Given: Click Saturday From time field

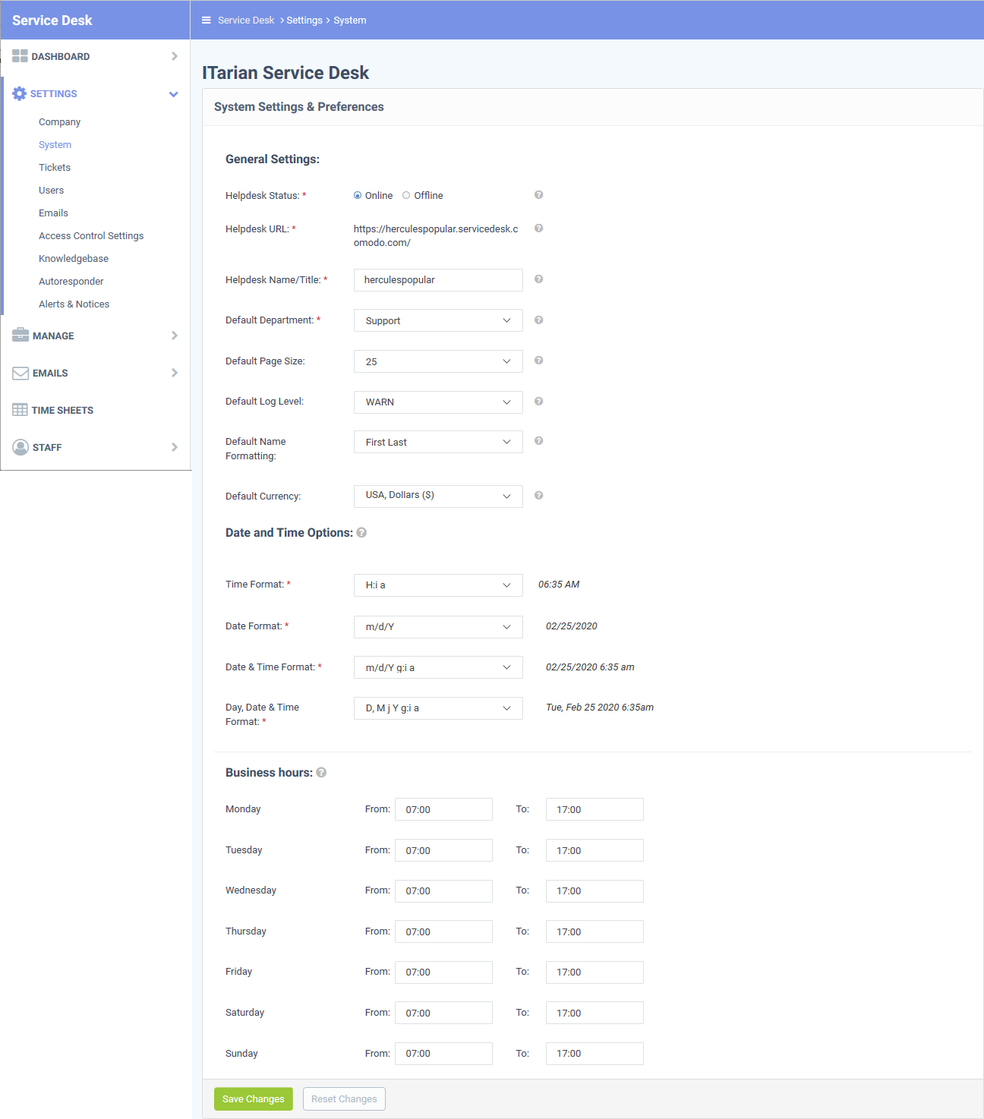Looking at the screenshot, I should click(443, 1013).
